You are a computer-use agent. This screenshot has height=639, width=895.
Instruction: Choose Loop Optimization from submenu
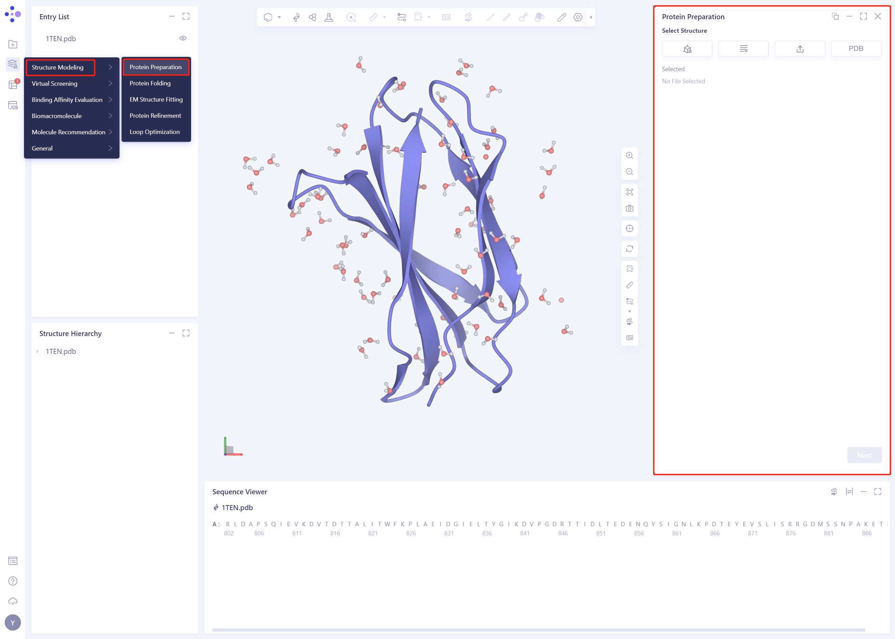pyautogui.click(x=154, y=132)
